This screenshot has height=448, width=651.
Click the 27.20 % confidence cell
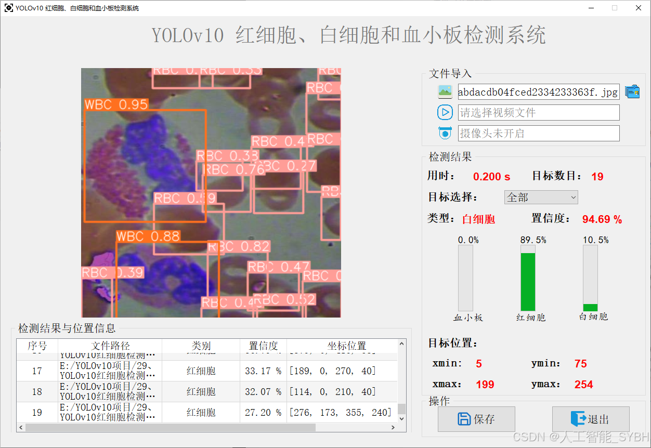(264, 413)
